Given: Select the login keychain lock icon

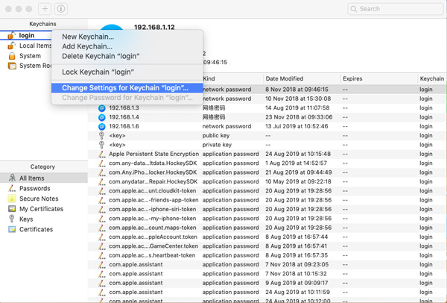Looking at the screenshot, I should click(x=11, y=35).
